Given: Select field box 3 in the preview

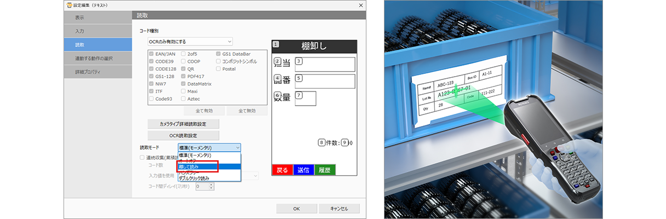Looking at the screenshot, I should [325, 64].
